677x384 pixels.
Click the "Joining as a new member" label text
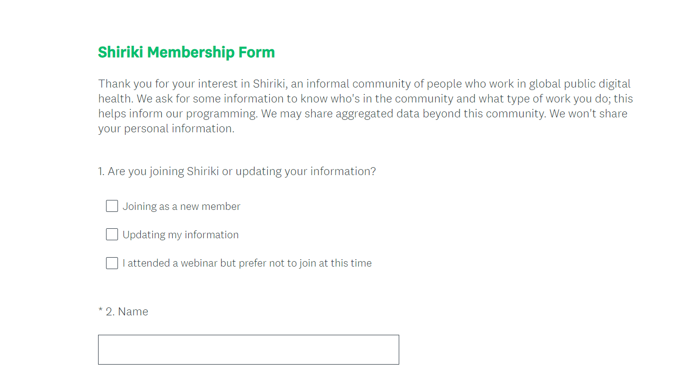(181, 206)
